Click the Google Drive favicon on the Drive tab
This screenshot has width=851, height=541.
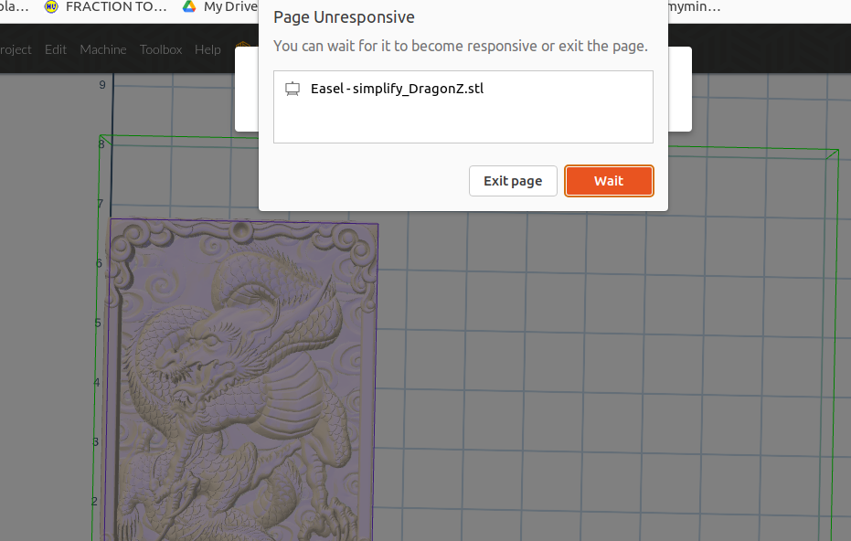pos(187,7)
